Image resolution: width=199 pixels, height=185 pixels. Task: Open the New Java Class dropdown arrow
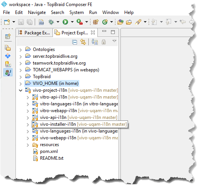coord(111,22)
